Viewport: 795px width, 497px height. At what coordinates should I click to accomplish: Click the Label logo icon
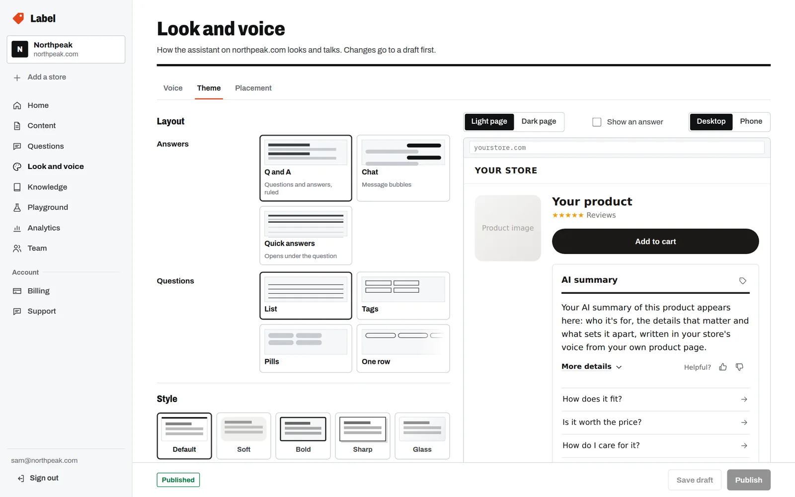pos(18,18)
